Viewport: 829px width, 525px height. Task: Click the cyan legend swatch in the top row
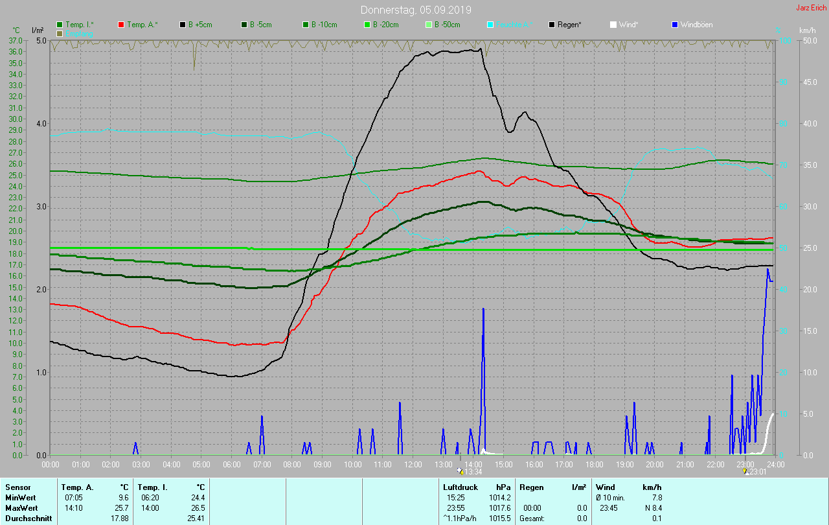[x=490, y=25]
